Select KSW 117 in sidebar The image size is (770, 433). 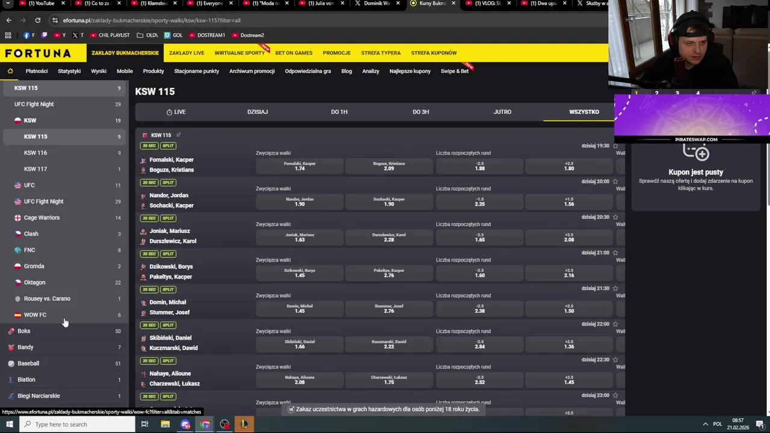coord(64,169)
